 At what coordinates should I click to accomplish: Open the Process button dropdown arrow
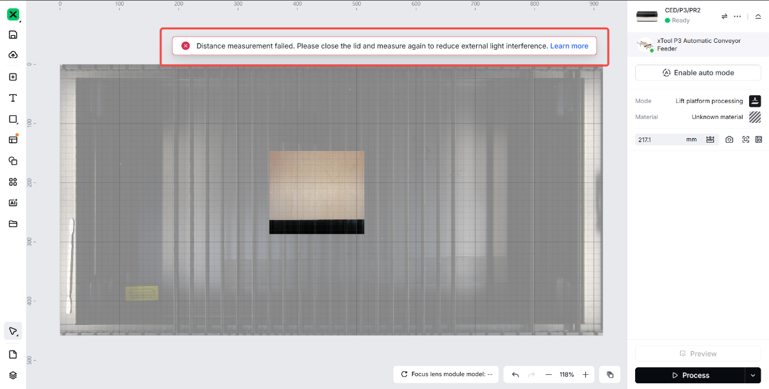[x=753, y=376]
